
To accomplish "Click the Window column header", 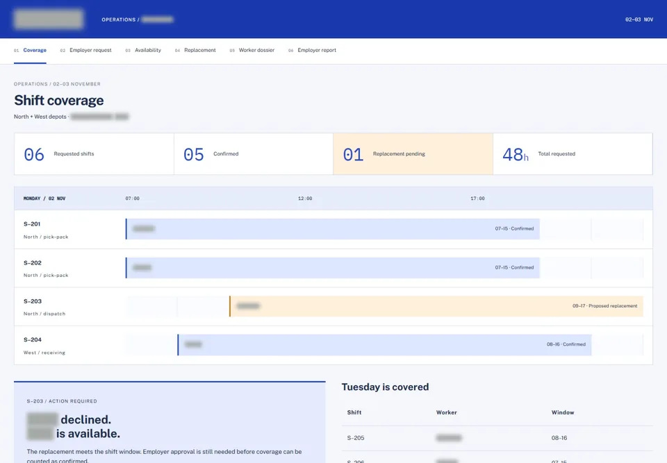I will coord(563,412).
